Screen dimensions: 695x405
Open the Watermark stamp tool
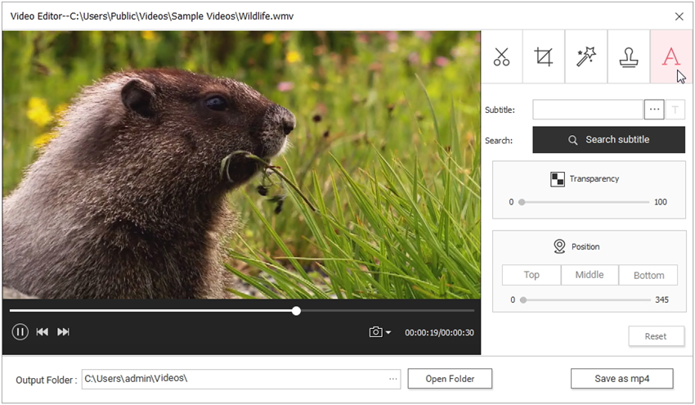[629, 57]
